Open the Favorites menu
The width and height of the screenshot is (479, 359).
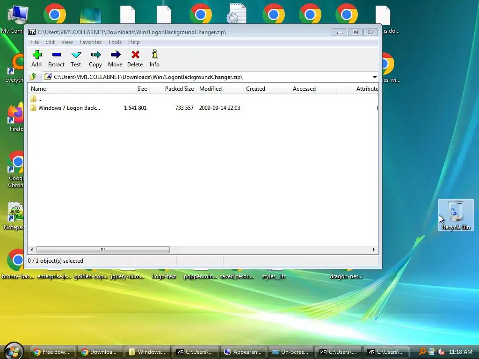(x=90, y=42)
